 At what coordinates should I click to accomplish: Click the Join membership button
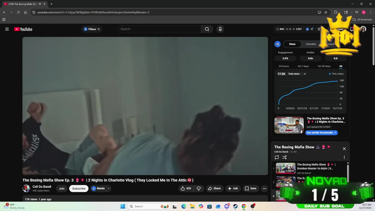pyautogui.click(x=62, y=188)
